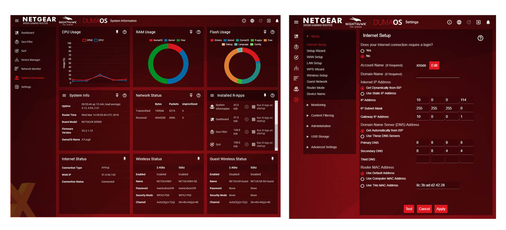Open WAN Setup in Settings menu

[x=315, y=57]
